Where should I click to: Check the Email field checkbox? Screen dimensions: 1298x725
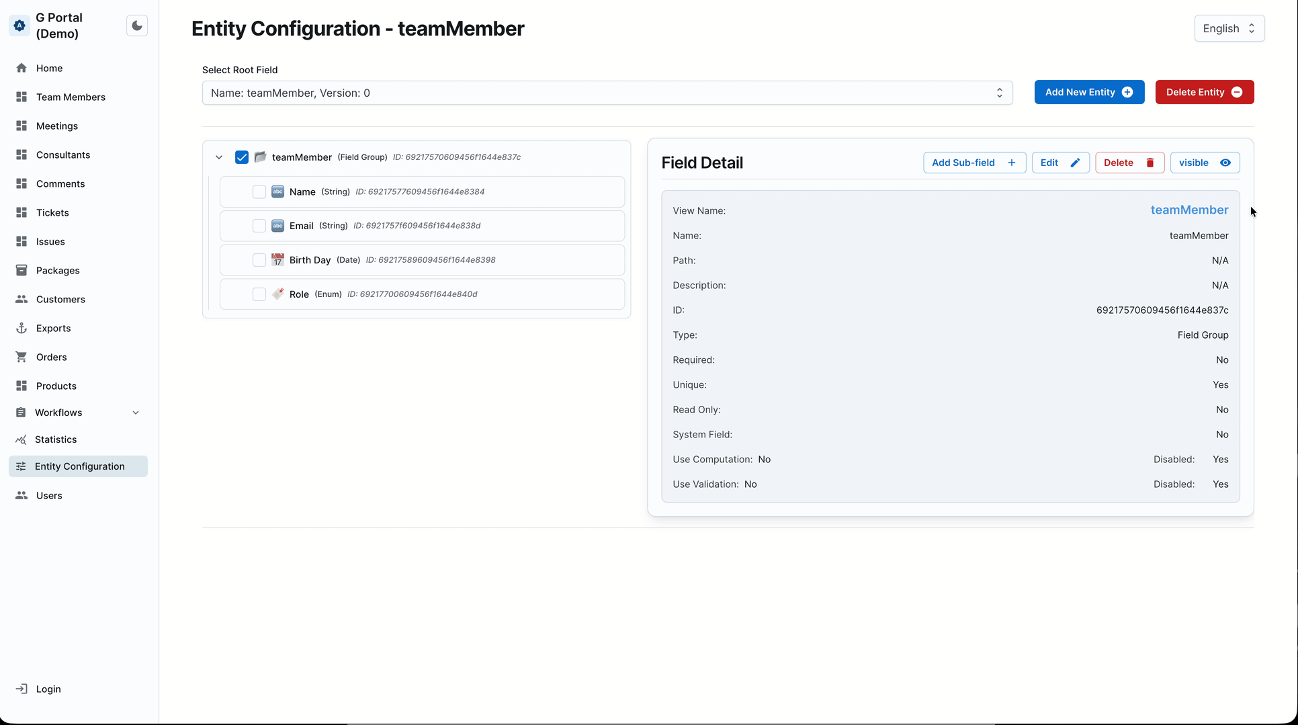[x=259, y=226]
